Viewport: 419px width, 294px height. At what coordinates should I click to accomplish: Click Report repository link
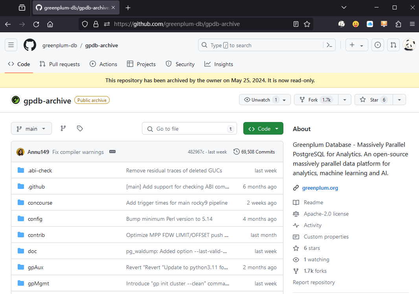coord(314,282)
